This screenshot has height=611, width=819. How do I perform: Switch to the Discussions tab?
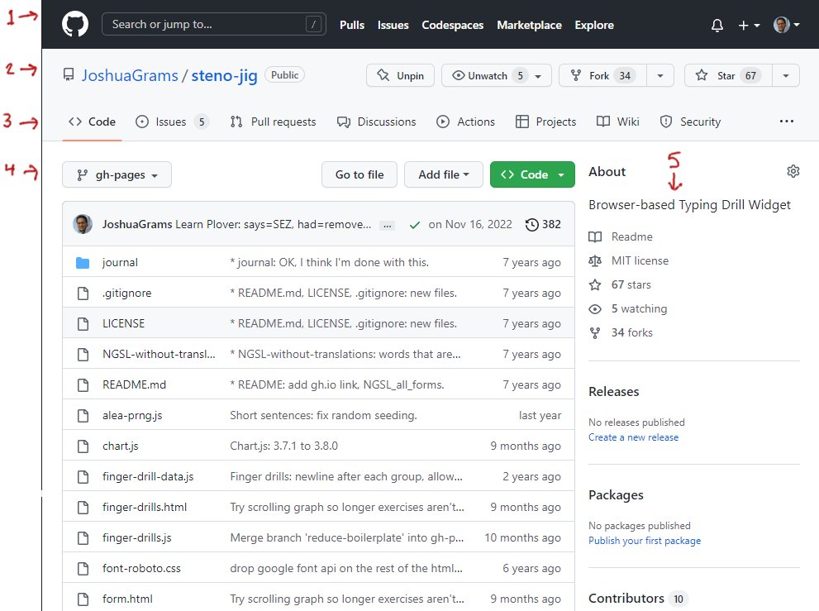pyautogui.click(x=377, y=122)
